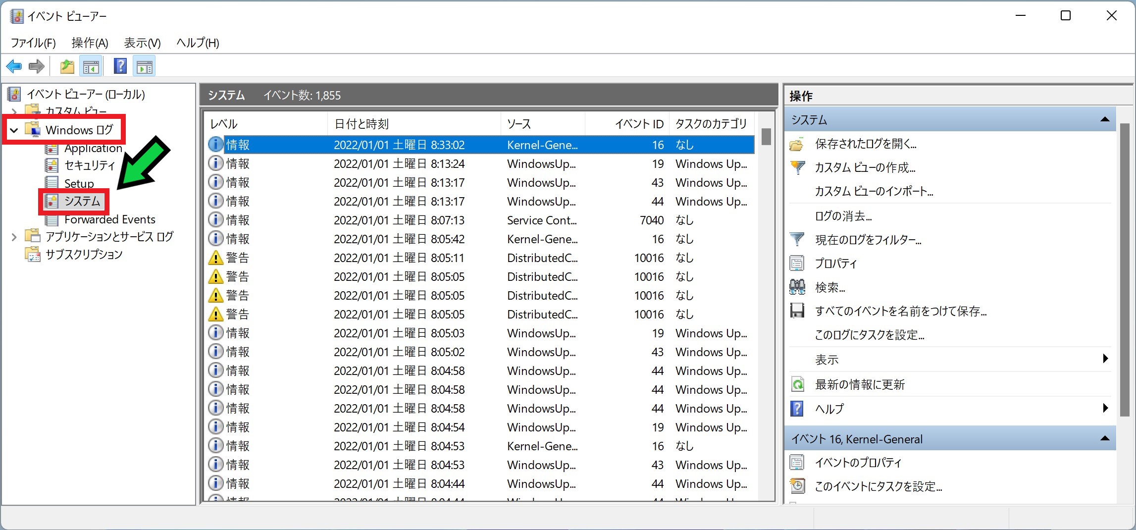Click すべてのイベントを名前をつけて保存 floppy icon
Screen dimensions: 1136x530
[x=797, y=311]
